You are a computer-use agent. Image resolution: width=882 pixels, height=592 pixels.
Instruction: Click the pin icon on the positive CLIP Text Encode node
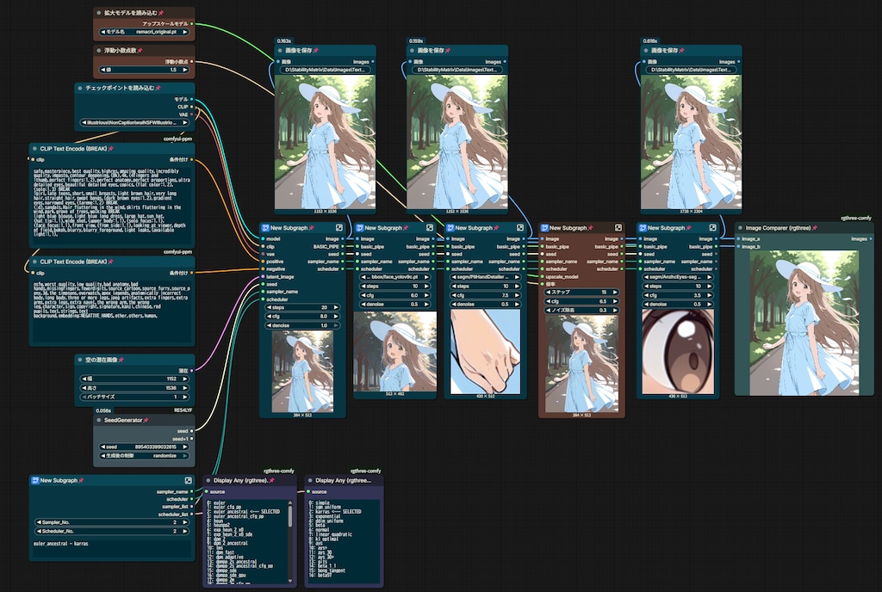tap(111, 148)
